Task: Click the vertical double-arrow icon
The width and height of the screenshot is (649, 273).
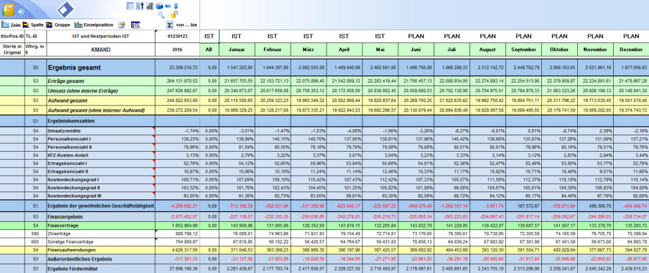Action: (176, 5)
